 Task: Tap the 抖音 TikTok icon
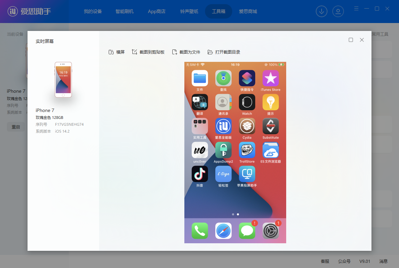[x=199, y=174]
